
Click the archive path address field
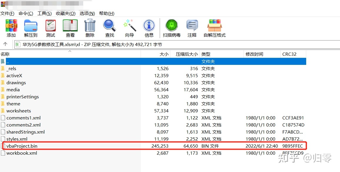[x=177, y=45]
